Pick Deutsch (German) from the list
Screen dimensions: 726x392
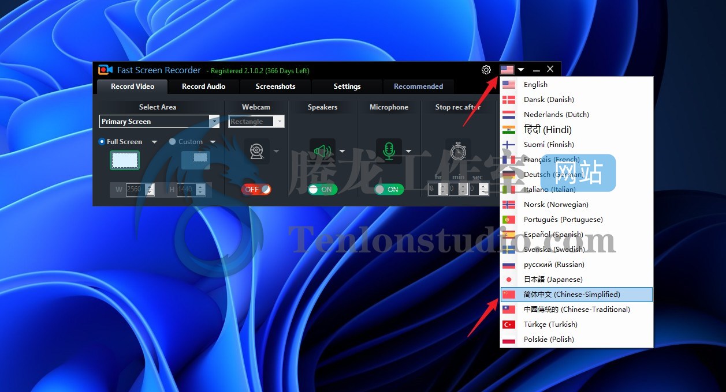click(576, 175)
